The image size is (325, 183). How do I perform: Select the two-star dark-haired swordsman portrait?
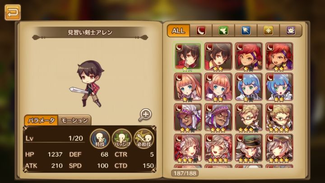(x=218, y=56)
